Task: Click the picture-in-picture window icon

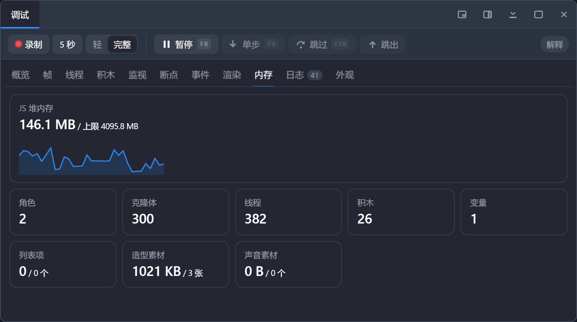Action: [x=462, y=15]
